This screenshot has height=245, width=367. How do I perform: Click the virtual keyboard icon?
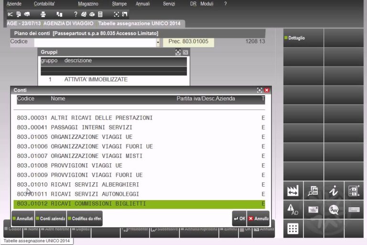pos(354,210)
